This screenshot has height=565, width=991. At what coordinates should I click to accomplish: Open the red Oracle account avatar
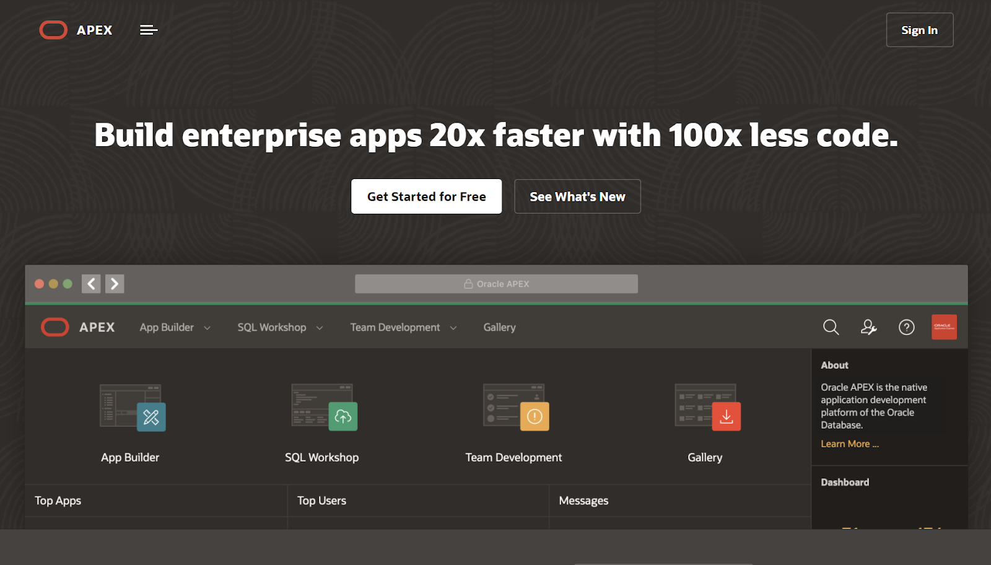coord(945,327)
